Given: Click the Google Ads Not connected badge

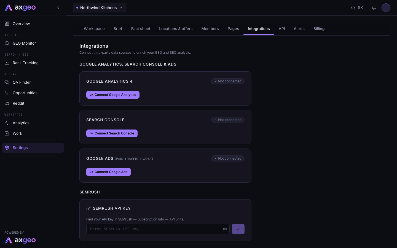Looking at the screenshot, I should click(228, 158).
